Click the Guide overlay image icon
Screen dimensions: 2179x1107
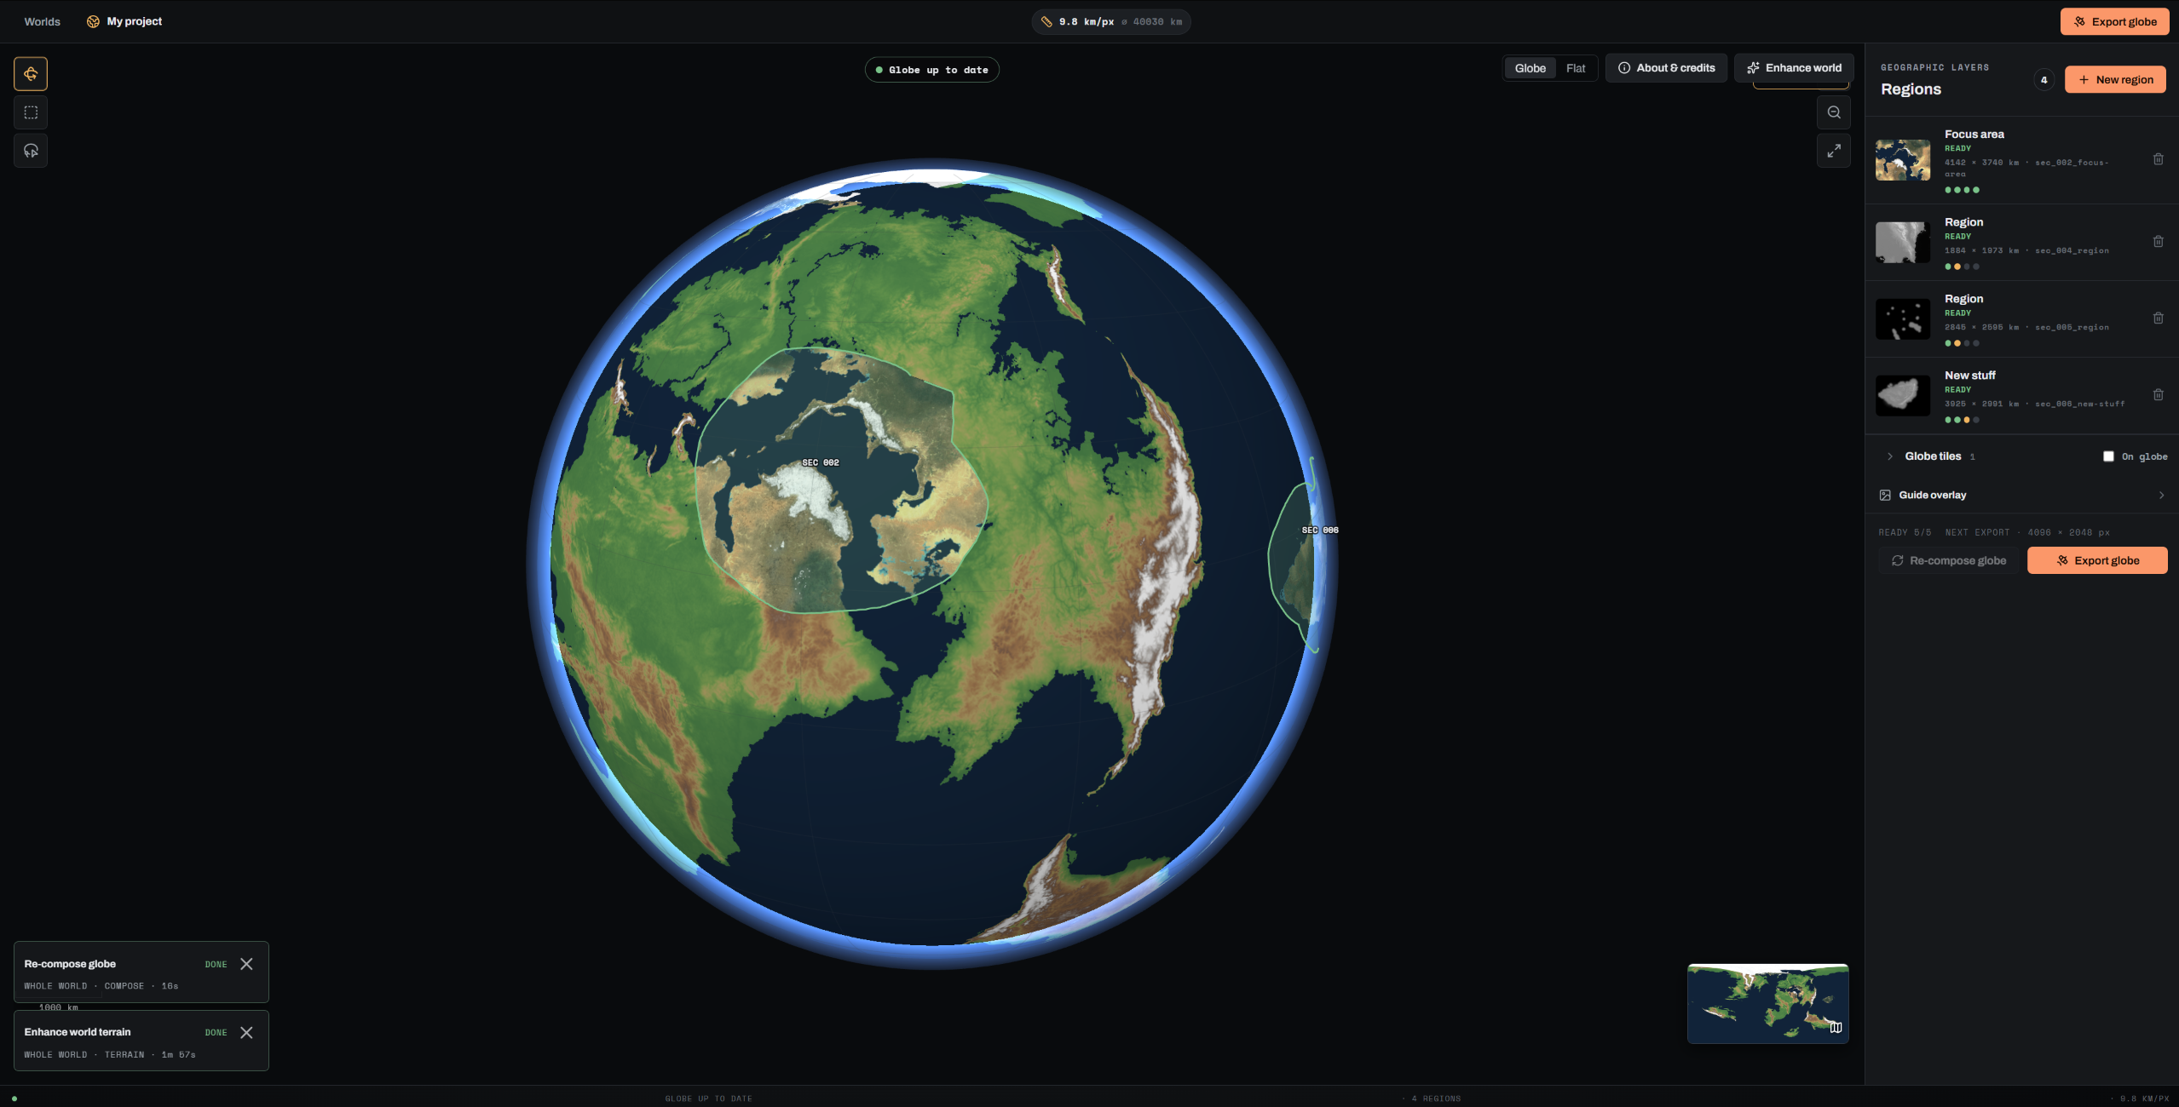pyautogui.click(x=1885, y=495)
